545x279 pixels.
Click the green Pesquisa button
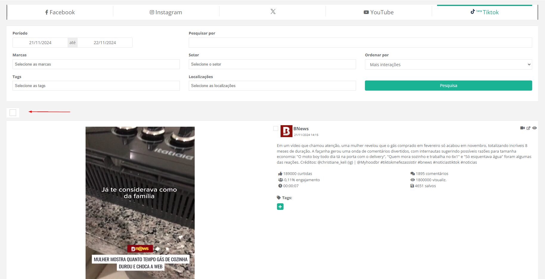[x=448, y=86]
